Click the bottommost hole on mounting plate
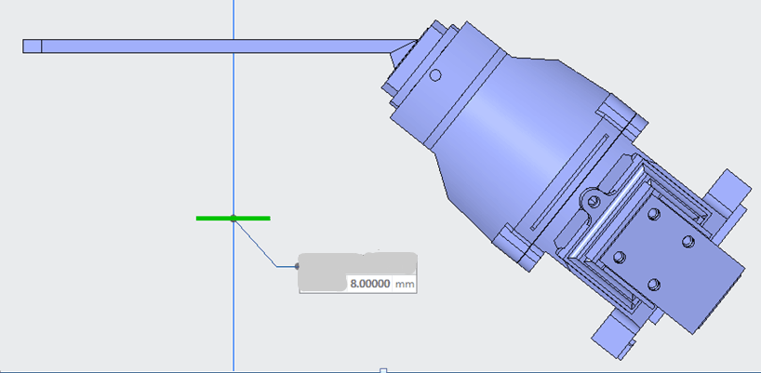The width and height of the screenshot is (761, 373). click(653, 282)
